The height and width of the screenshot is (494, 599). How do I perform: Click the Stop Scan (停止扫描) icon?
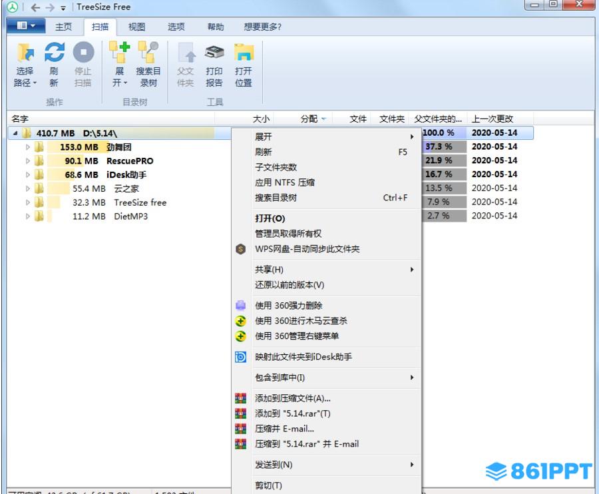[x=83, y=52]
